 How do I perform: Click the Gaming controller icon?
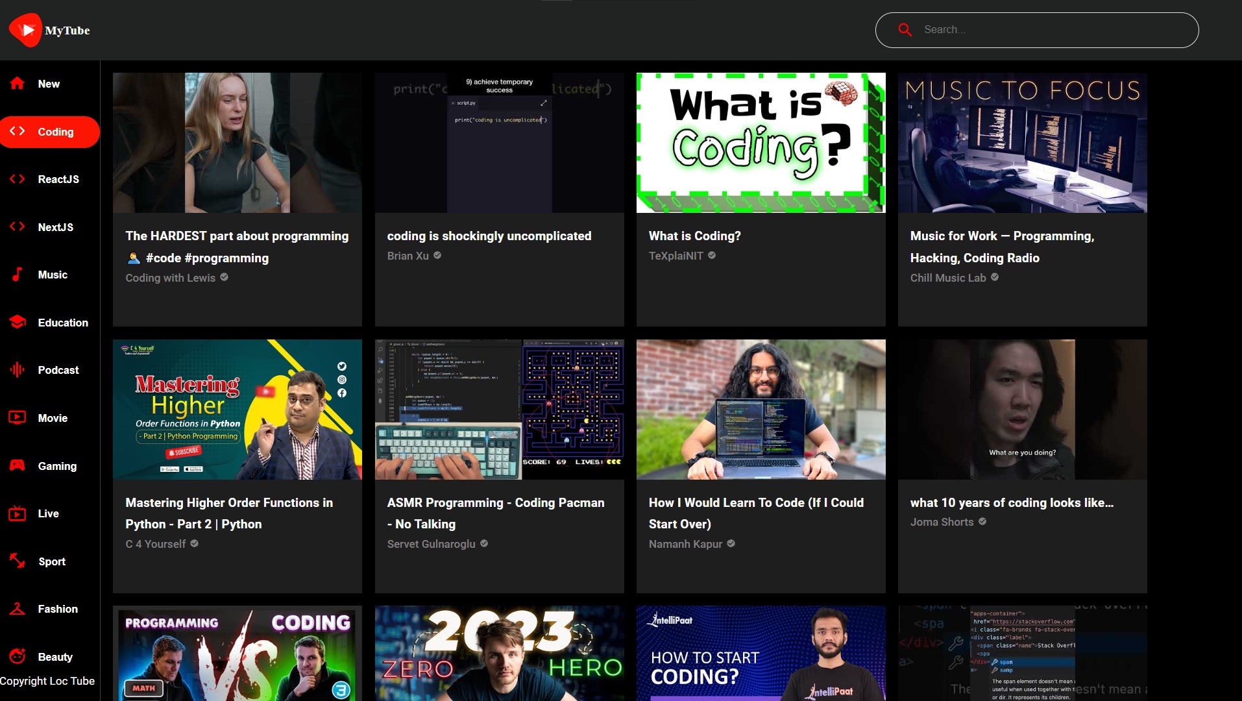[18, 465]
